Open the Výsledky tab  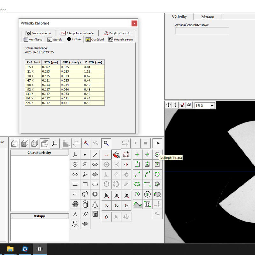[x=179, y=17]
